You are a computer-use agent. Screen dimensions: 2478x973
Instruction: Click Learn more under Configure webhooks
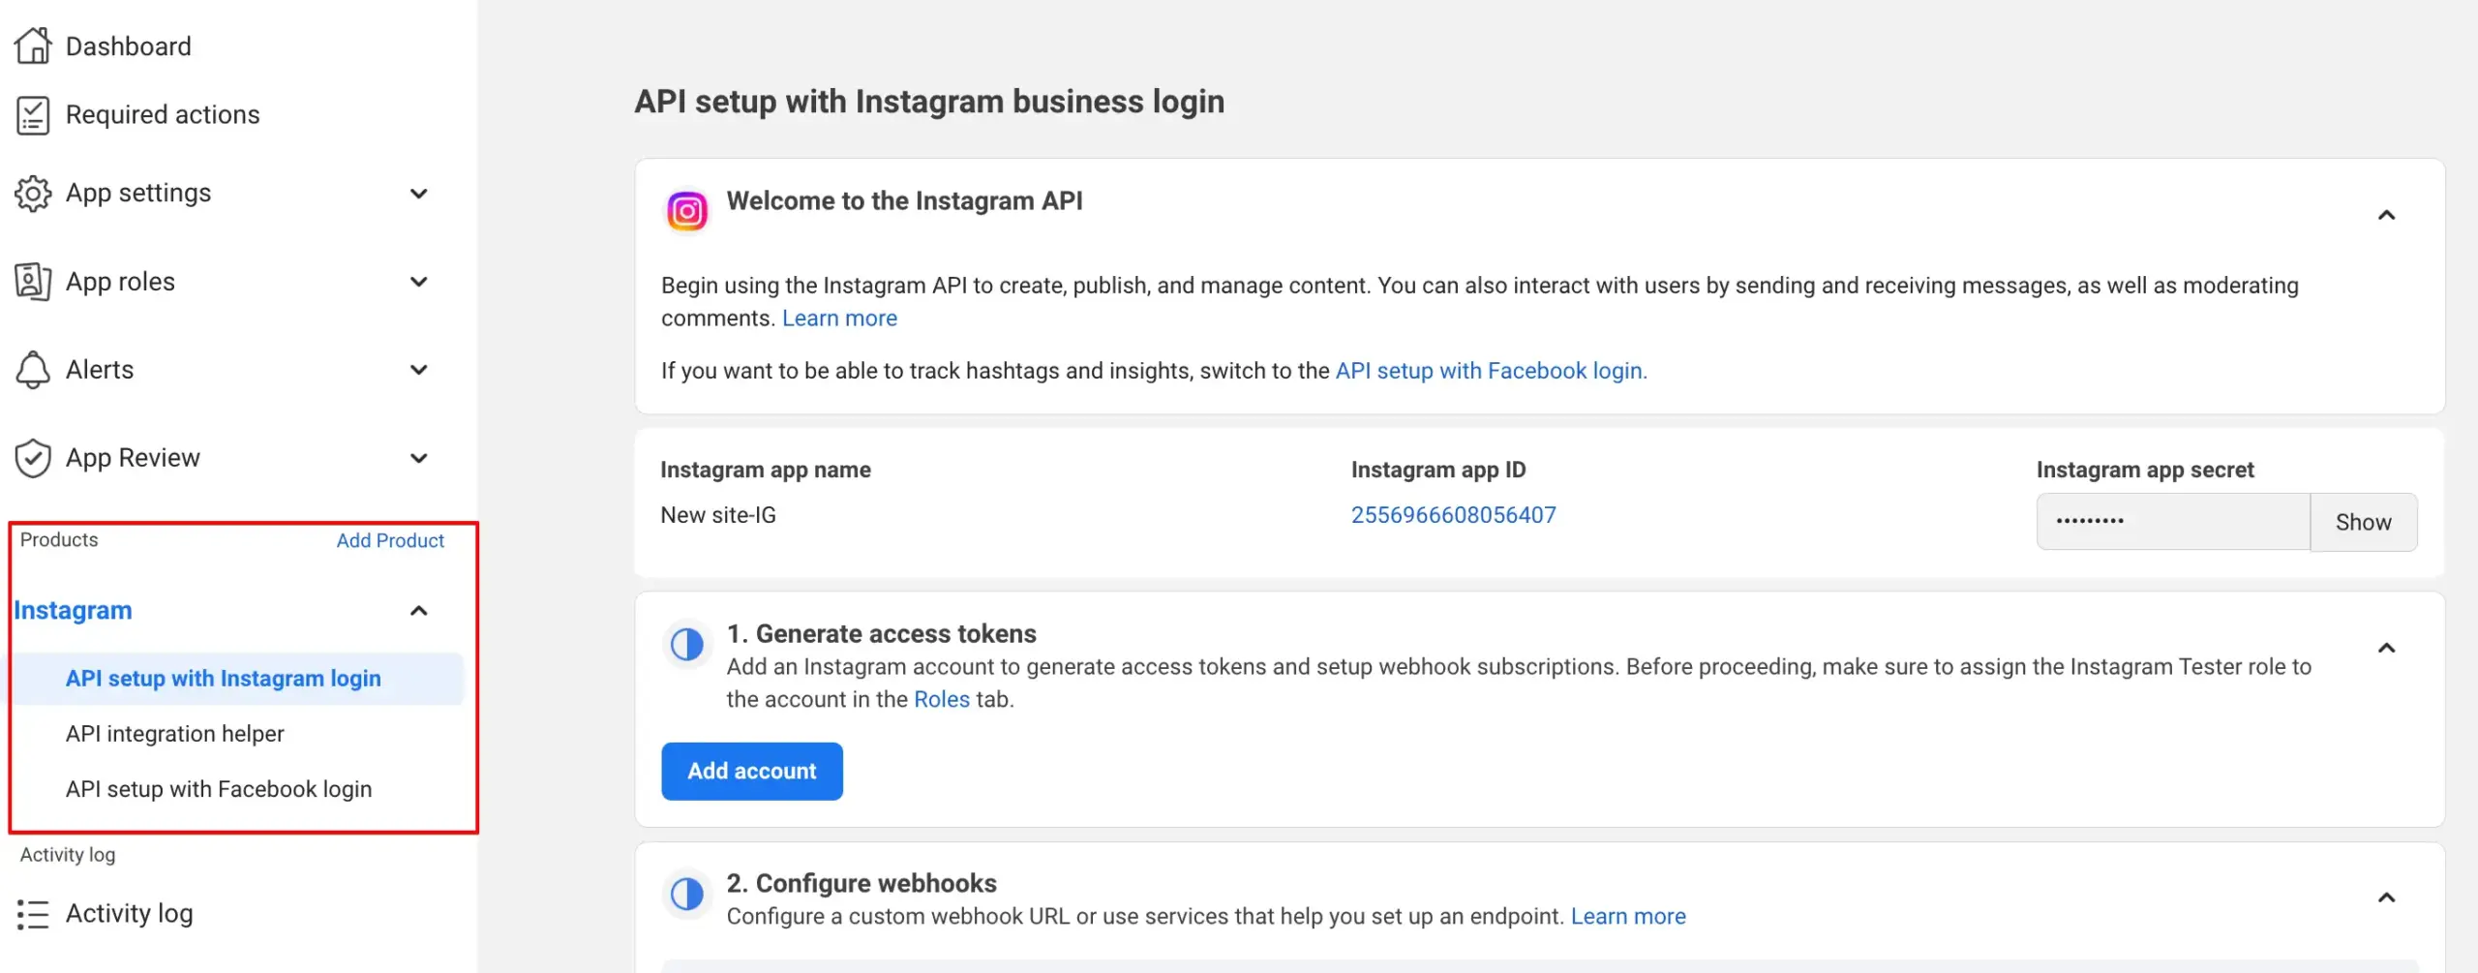1628,916
